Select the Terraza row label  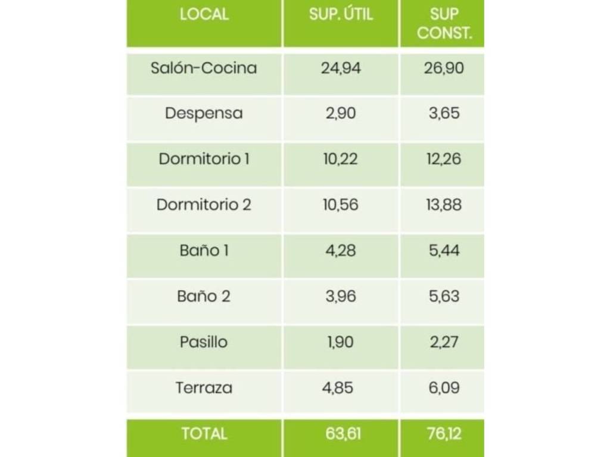[204, 388]
